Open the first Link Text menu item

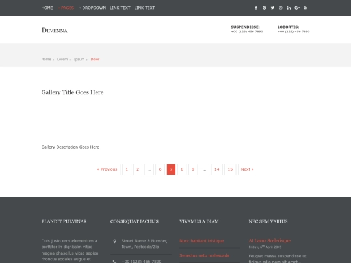click(x=120, y=8)
